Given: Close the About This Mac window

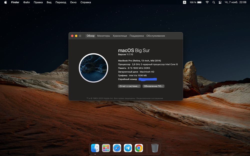Looking at the screenshot, I should point(72,36).
